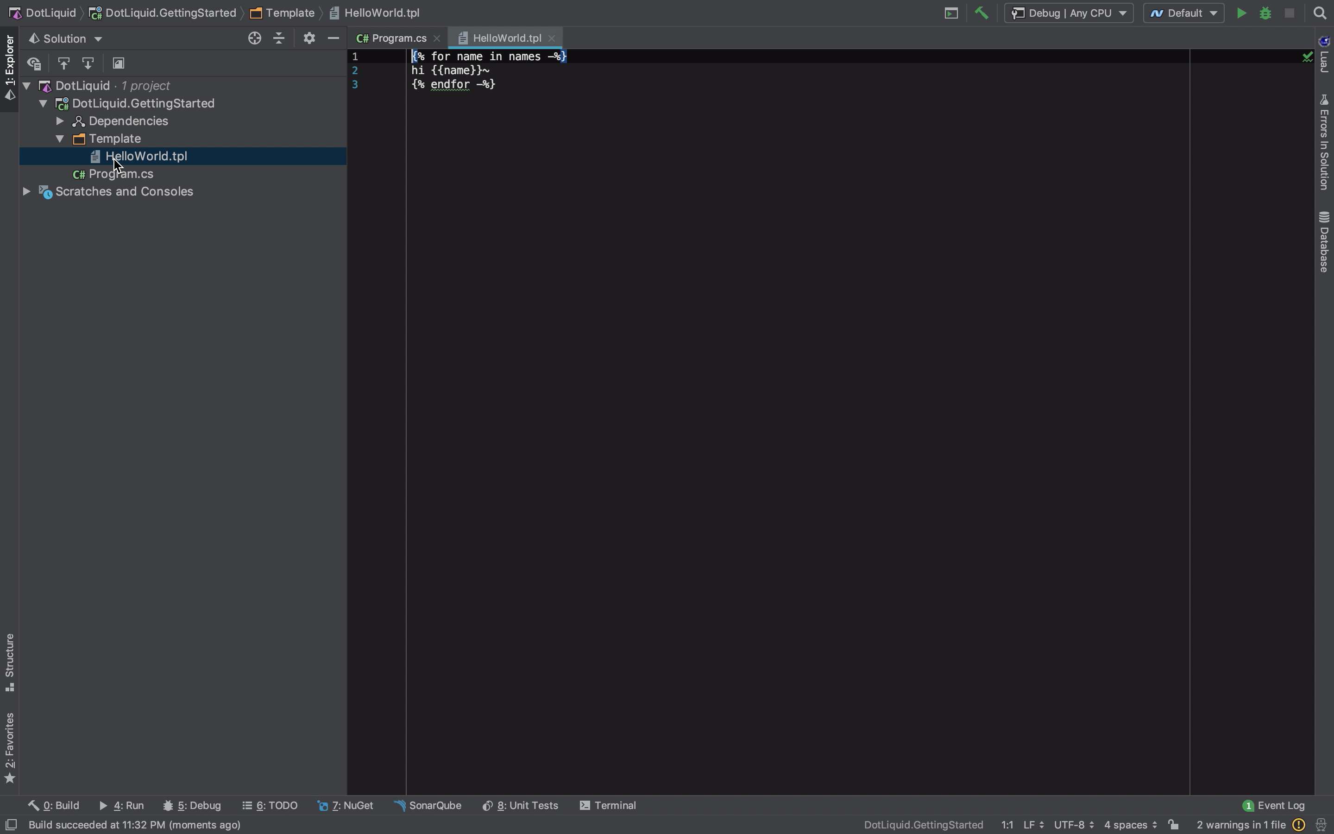This screenshot has width=1334, height=834.
Task: Open the Errors In Solution side panel
Action: click(1324, 142)
